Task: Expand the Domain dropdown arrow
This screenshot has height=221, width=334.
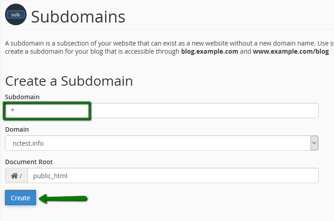Action: (x=315, y=143)
